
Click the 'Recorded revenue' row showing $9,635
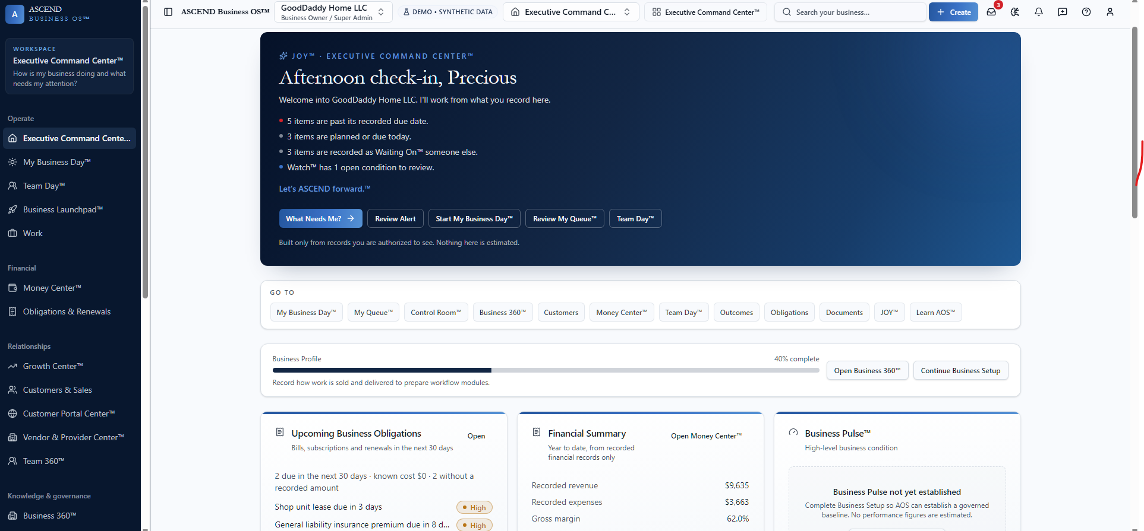[640, 485]
